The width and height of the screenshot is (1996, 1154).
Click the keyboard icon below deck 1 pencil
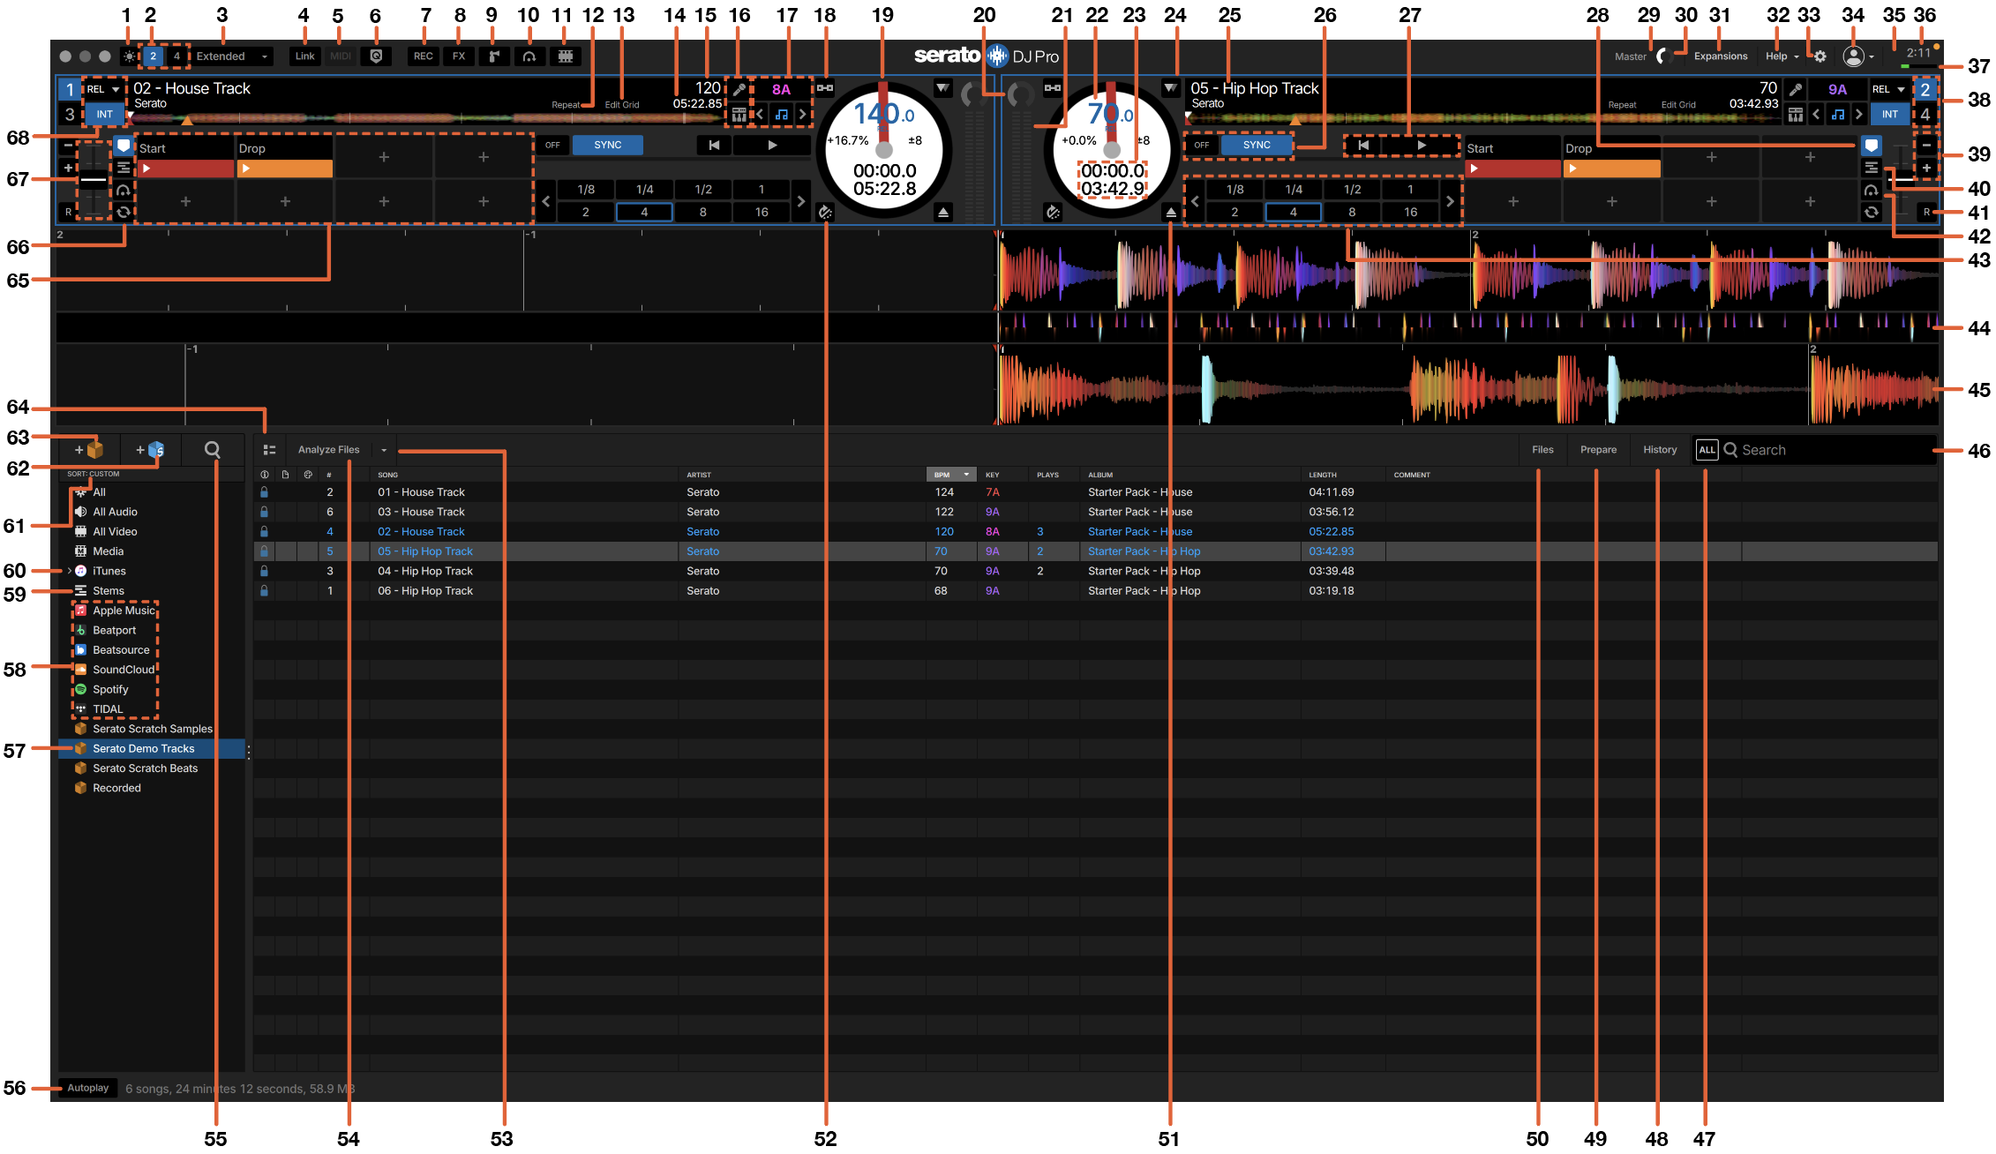739,115
